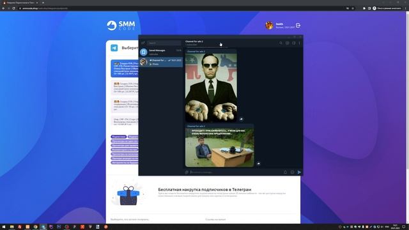409x230 pixels.
Task: Open the Saved Messages chat
Action: coord(160,52)
